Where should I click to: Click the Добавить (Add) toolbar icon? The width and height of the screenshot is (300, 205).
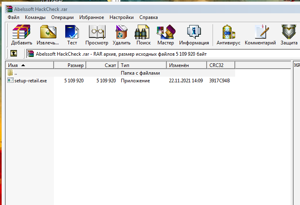21,31
